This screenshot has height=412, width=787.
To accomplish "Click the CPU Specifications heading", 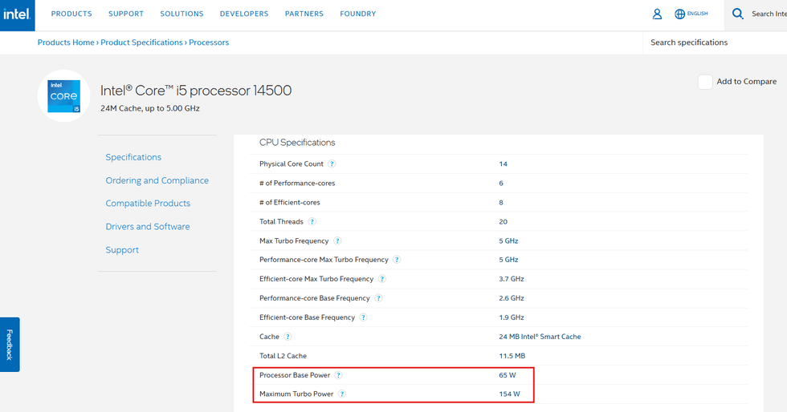I will tap(297, 143).
